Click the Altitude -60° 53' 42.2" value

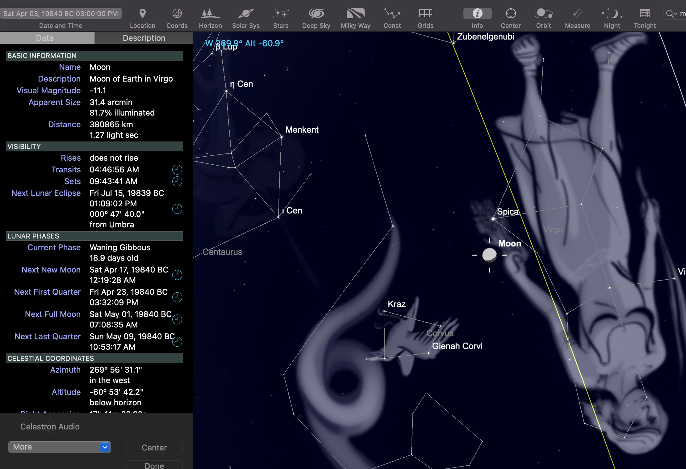pyautogui.click(x=116, y=392)
